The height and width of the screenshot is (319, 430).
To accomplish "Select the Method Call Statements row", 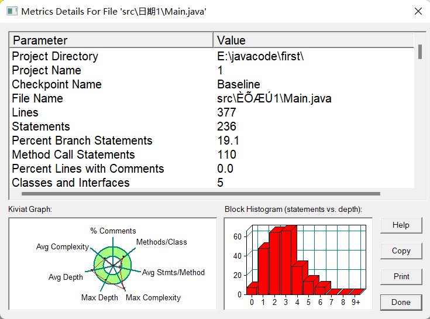I will pyautogui.click(x=74, y=155).
